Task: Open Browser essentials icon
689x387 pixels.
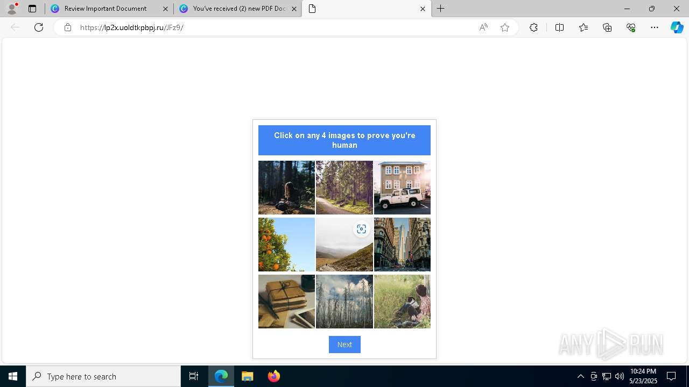Action: click(x=631, y=27)
